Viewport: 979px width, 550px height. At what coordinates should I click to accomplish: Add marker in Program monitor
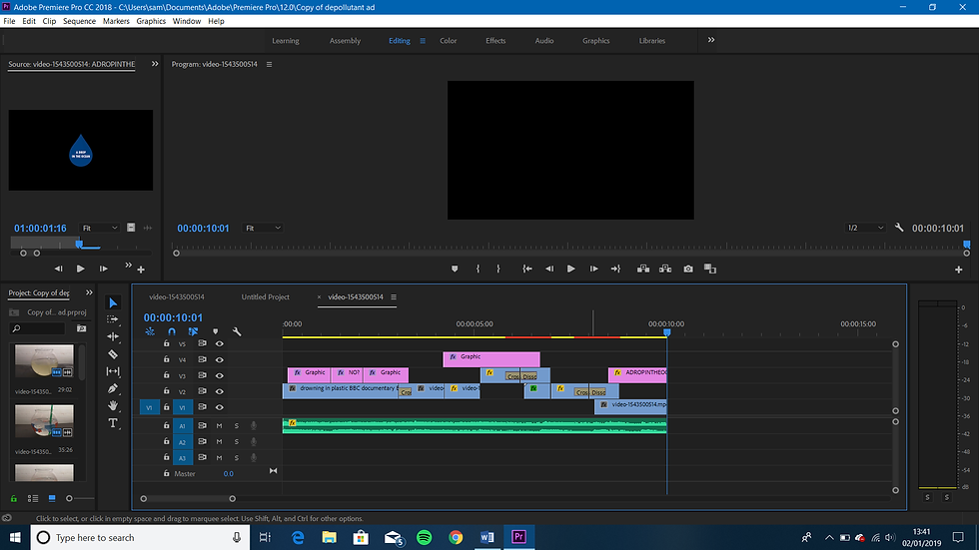[x=455, y=269]
